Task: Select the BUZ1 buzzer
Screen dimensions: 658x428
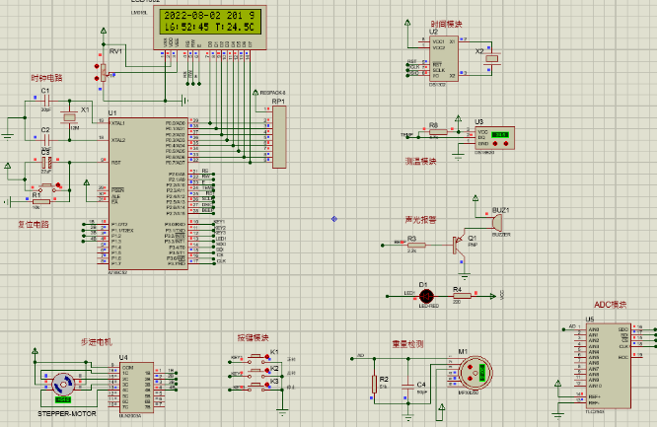Action: point(497,221)
